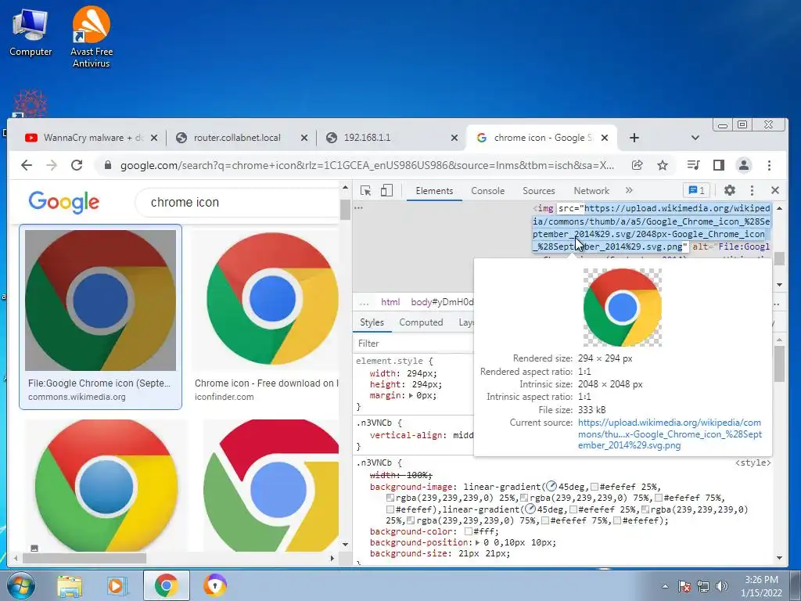This screenshot has width=801, height=601.
Task: Click html in DevTools breadcrumb
Action: tap(390, 302)
